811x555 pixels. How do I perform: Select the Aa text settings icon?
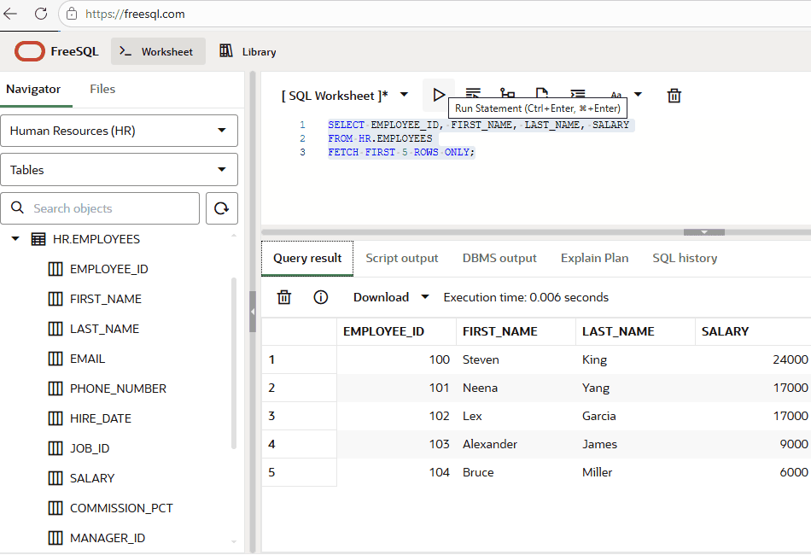tap(616, 96)
